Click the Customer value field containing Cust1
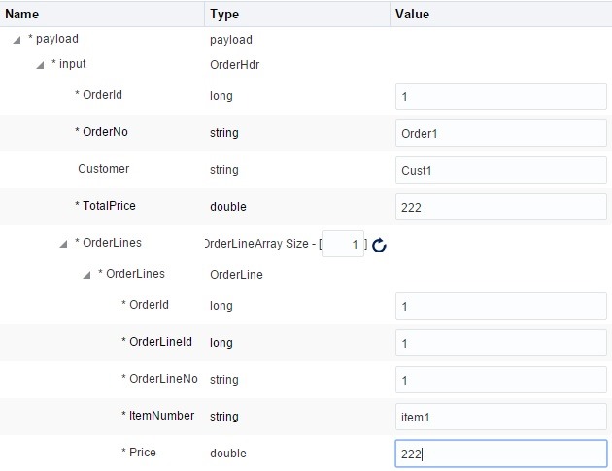612x471 pixels. pyautogui.click(x=501, y=170)
